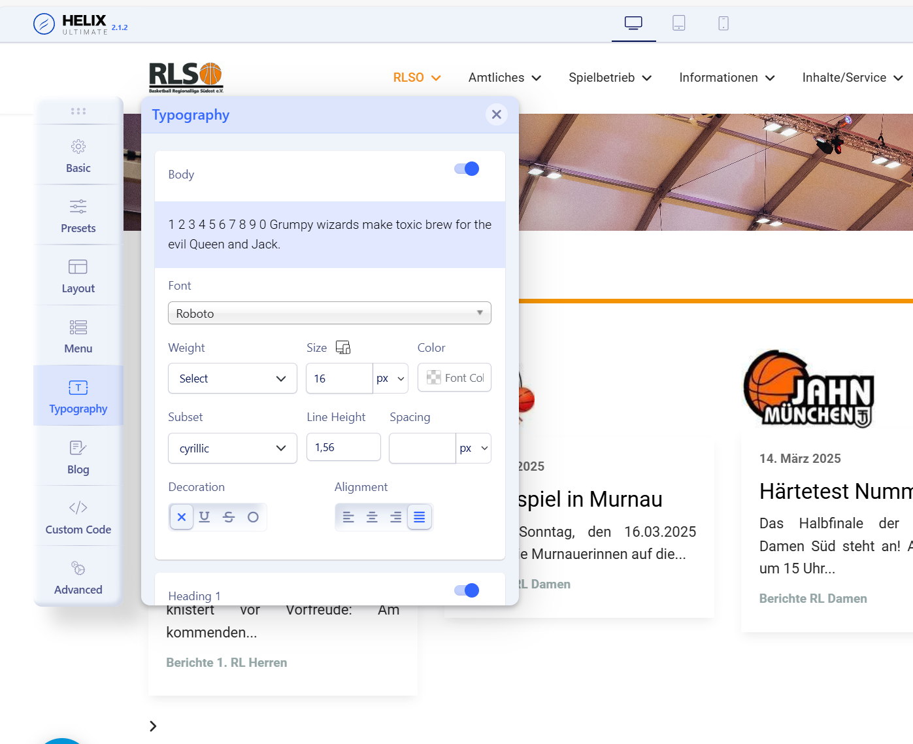Screen dimensions: 913x744
Task: Click responsive size device icon
Action: [x=343, y=347]
